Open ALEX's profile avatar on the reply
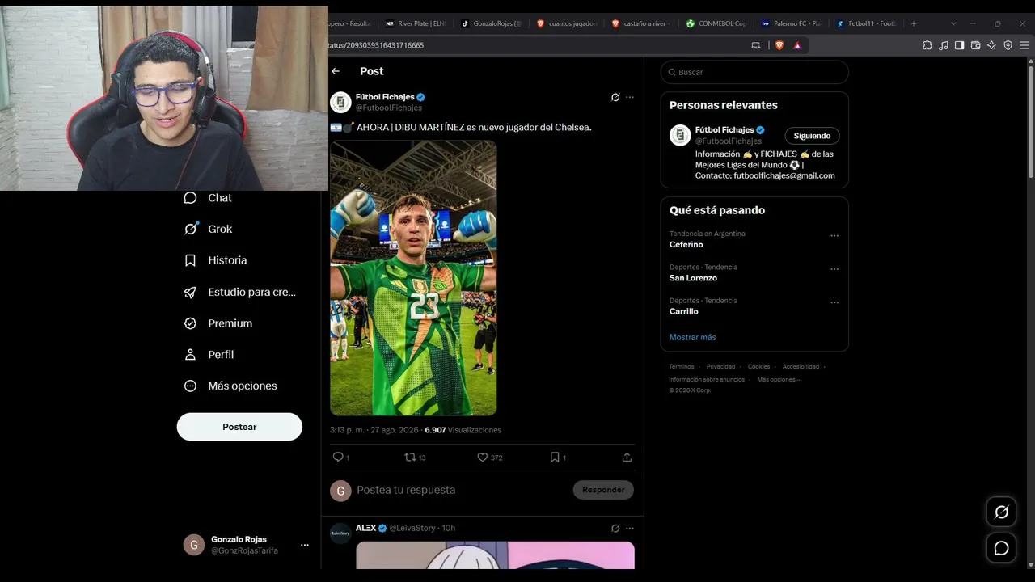The height and width of the screenshot is (582, 1035). pyautogui.click(x=340, y=533)
